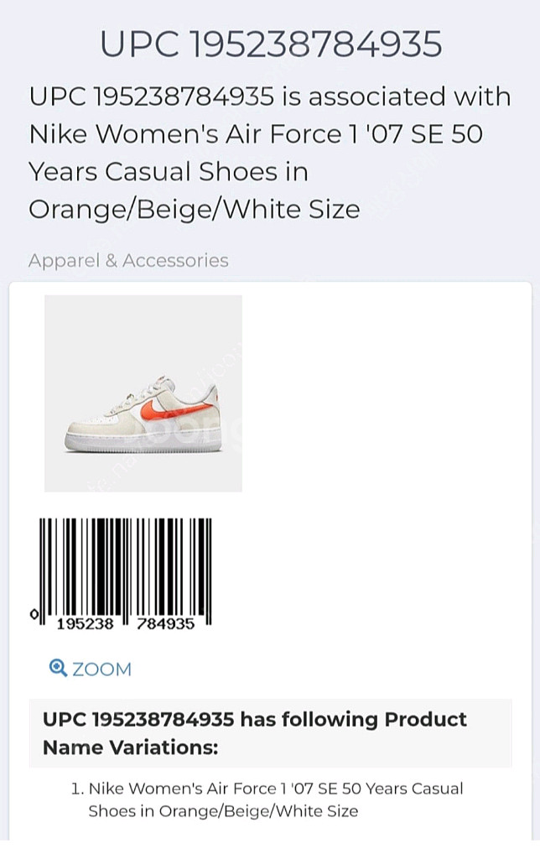The width and height of the screenshot is (540, 859).
Task: Select the barcode digits 195238
Action: click(85, 623)
